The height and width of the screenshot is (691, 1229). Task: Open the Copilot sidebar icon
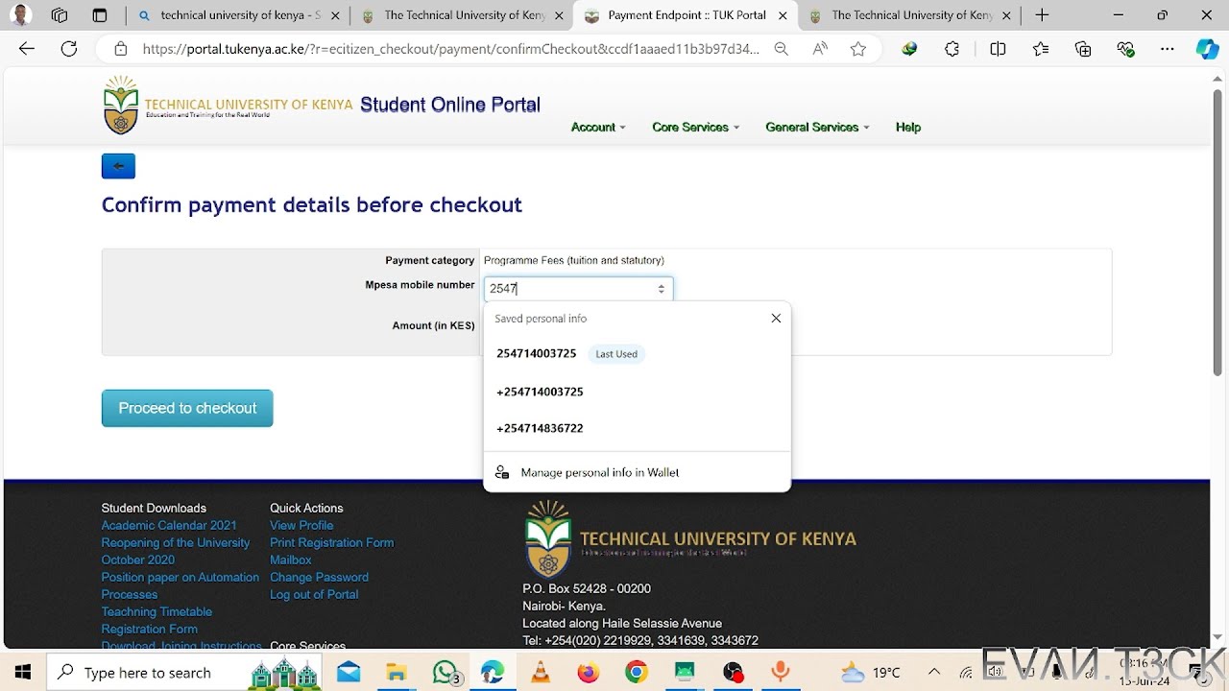click(1207, 49)
